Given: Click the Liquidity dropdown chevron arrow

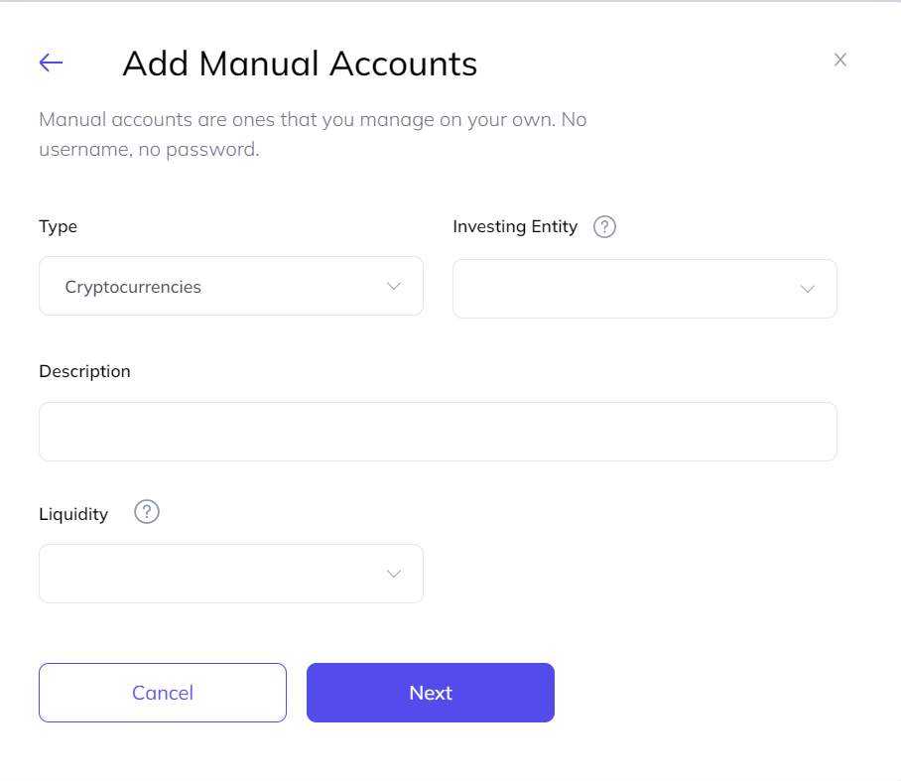Looking at the screenshot, I should [x=394, y=574].
